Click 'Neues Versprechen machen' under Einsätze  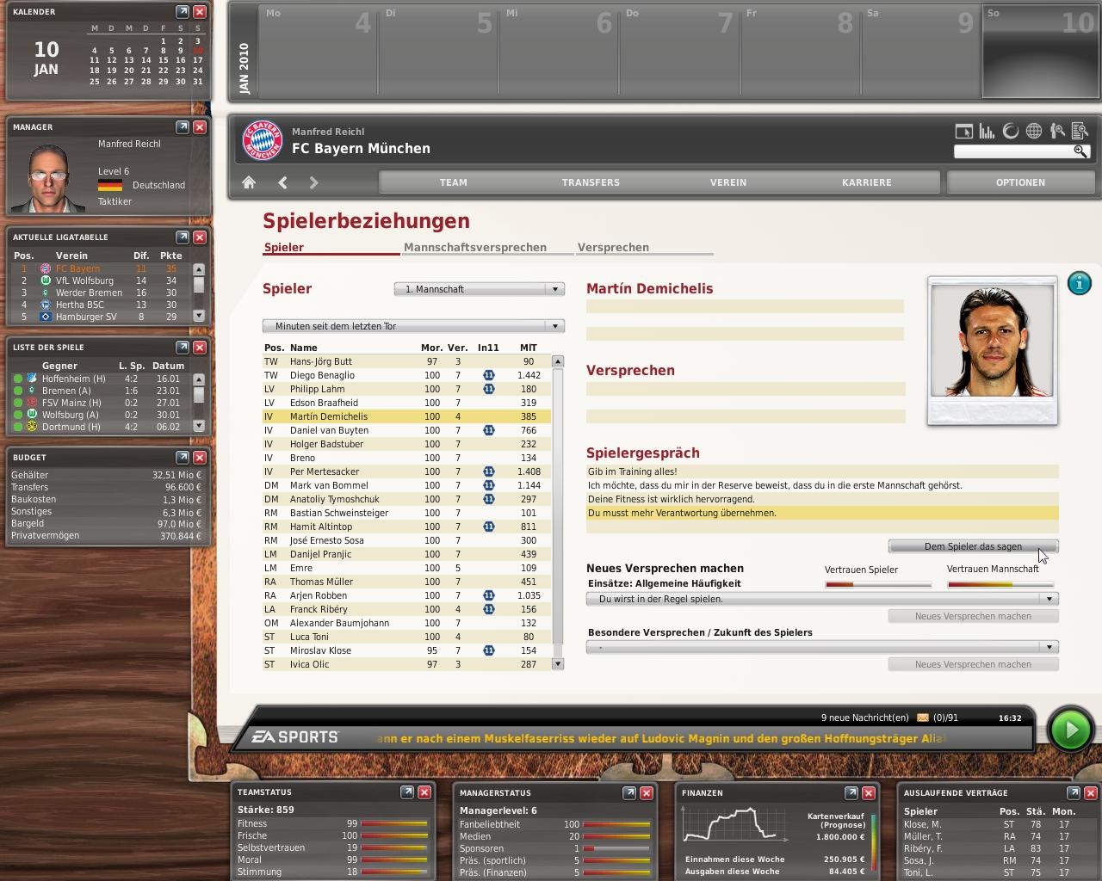[x=973, y=616]
